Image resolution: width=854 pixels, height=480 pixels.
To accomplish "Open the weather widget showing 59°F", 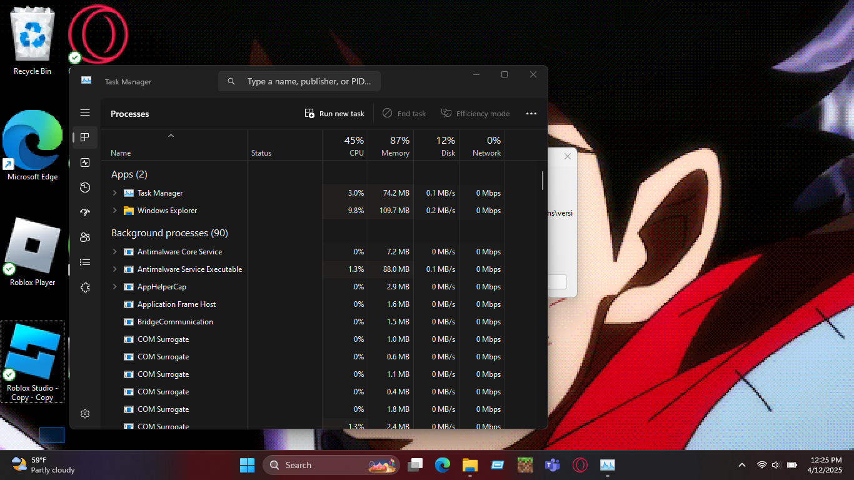I will click(x=43, y=465).
